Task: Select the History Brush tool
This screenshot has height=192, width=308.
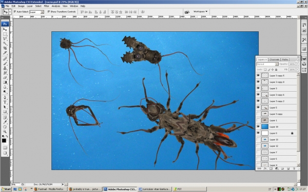Action: click(5, 73)
